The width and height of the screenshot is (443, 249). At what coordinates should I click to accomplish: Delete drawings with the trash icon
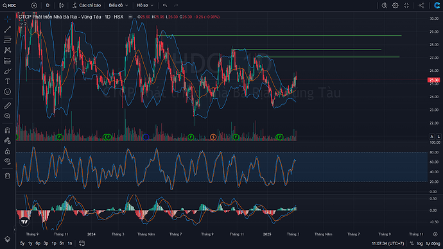pyautogui.click(x=7, y=176)
